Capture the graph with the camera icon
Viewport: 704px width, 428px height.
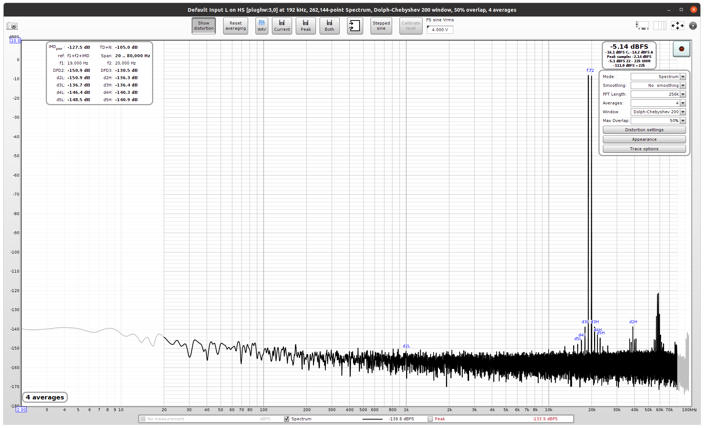click(12, 26)
